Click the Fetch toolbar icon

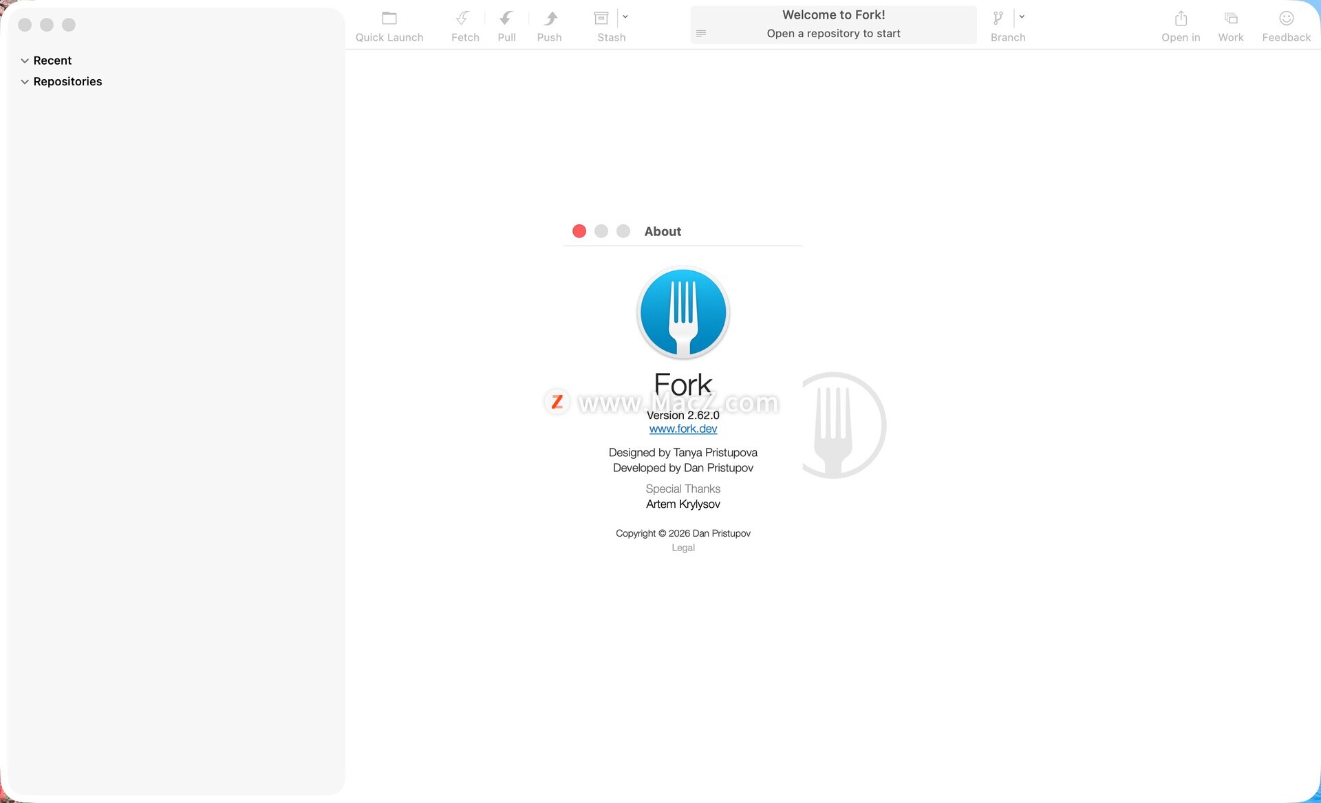464,19
